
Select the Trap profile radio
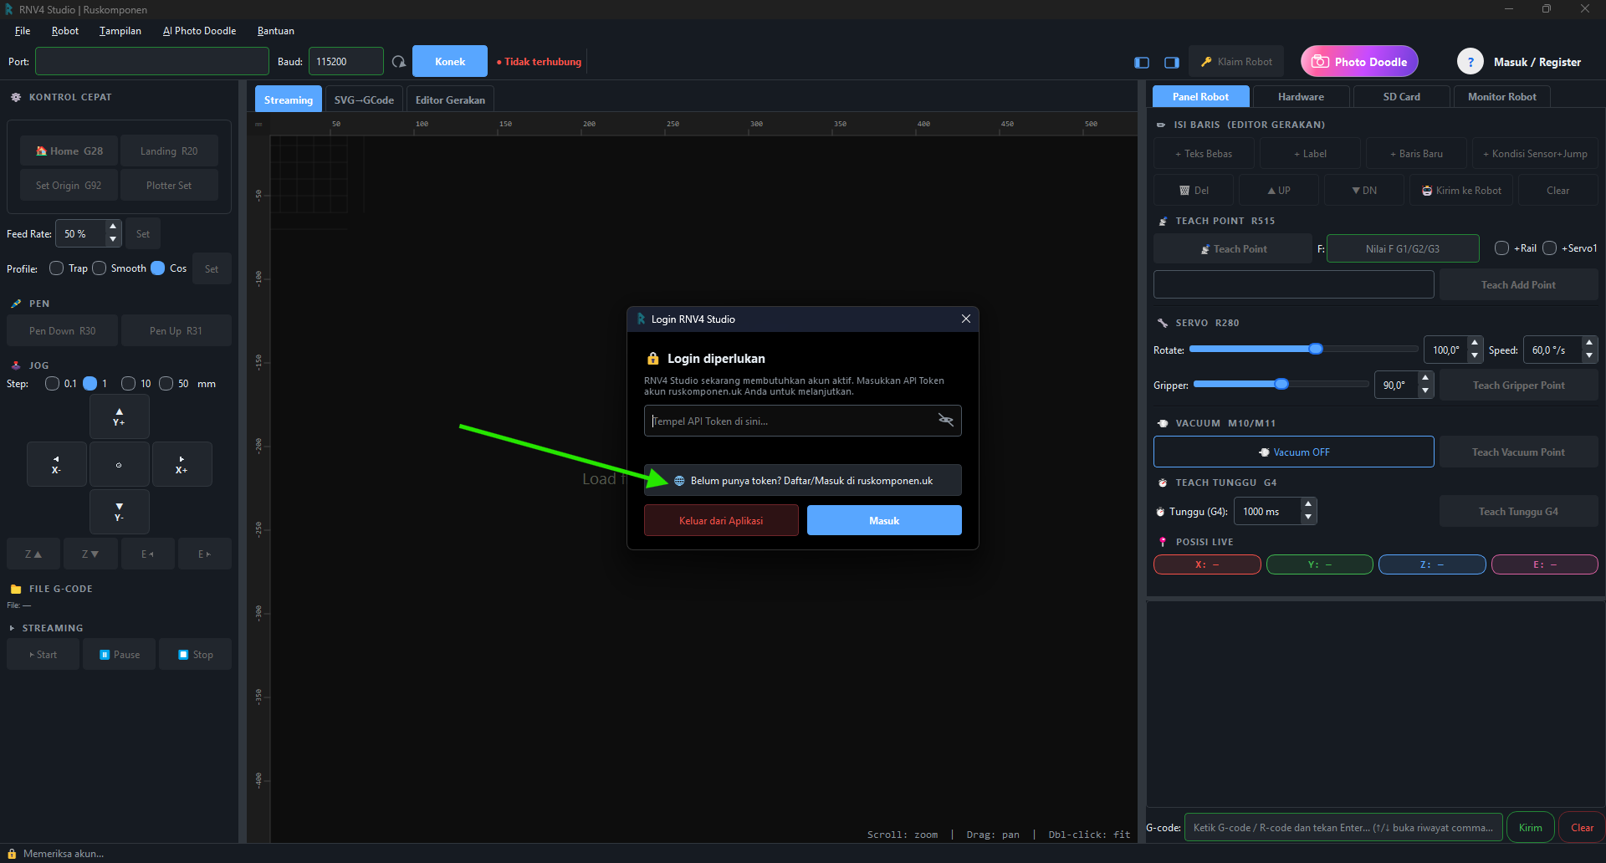57,268
